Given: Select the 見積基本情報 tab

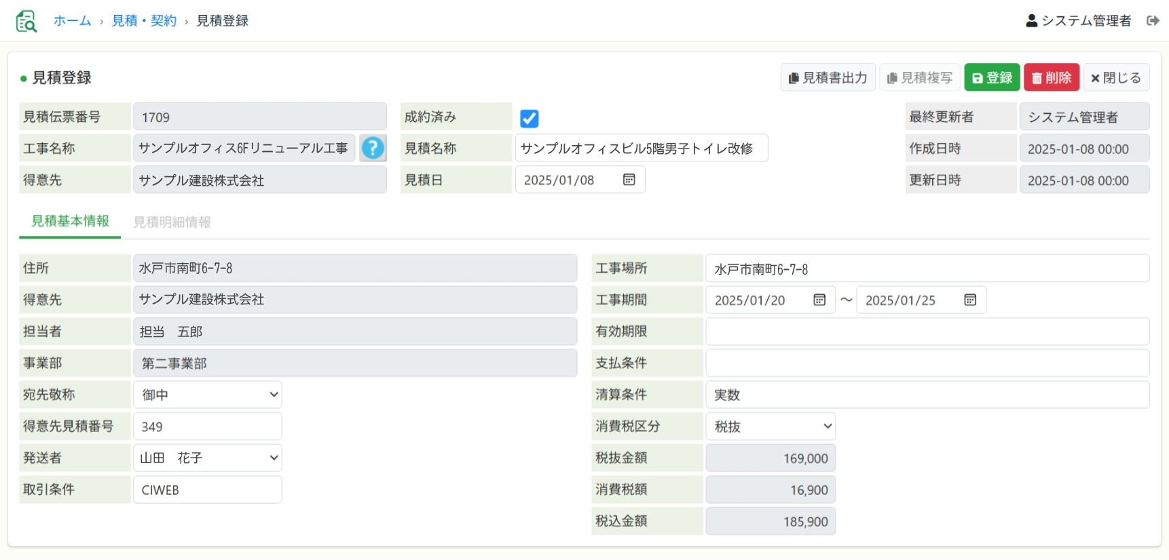Looking at the screenshot, I should coord(70,221).
